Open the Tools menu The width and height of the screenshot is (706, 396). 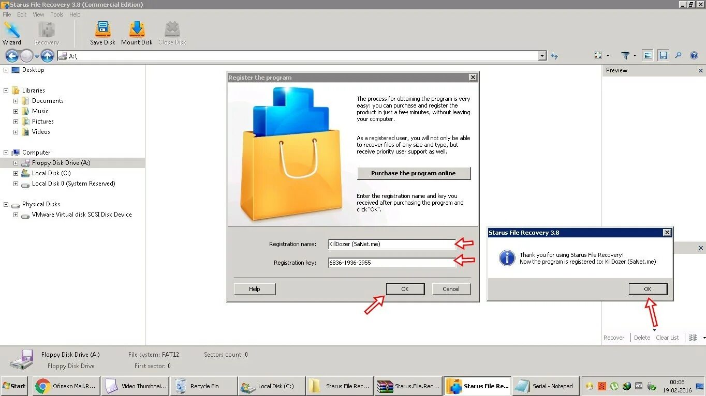(x=57, y=14)
